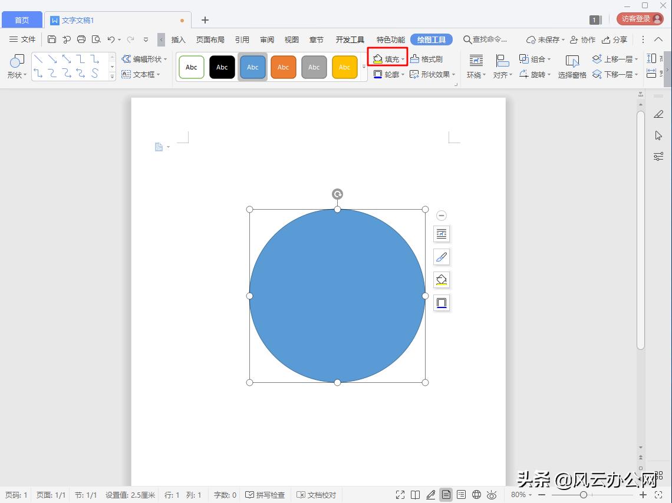Expand the 组合 group dropdown
672x503 pixels.
(535, 58)
